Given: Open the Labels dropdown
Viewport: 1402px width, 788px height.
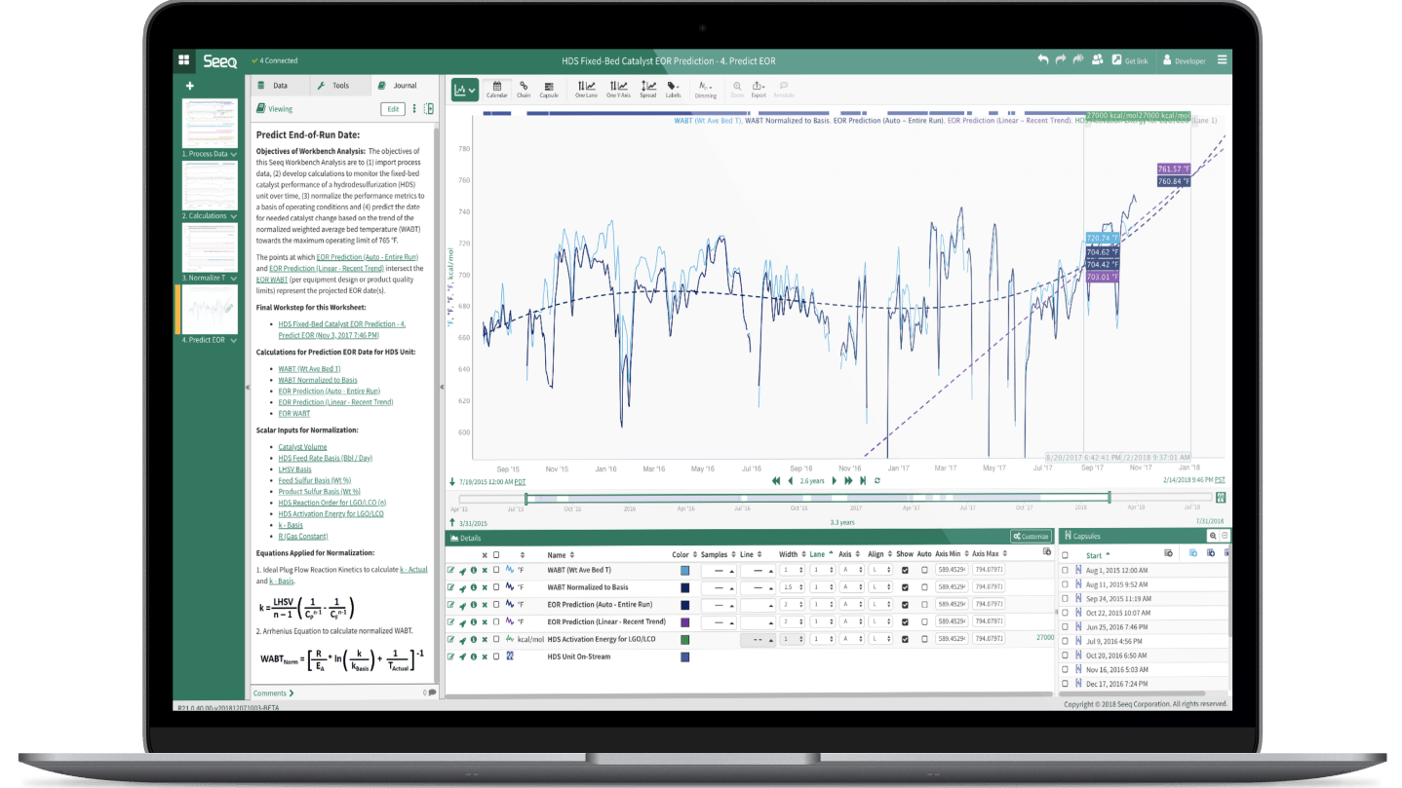Looking at the screenshot, I should click(674, 89).
